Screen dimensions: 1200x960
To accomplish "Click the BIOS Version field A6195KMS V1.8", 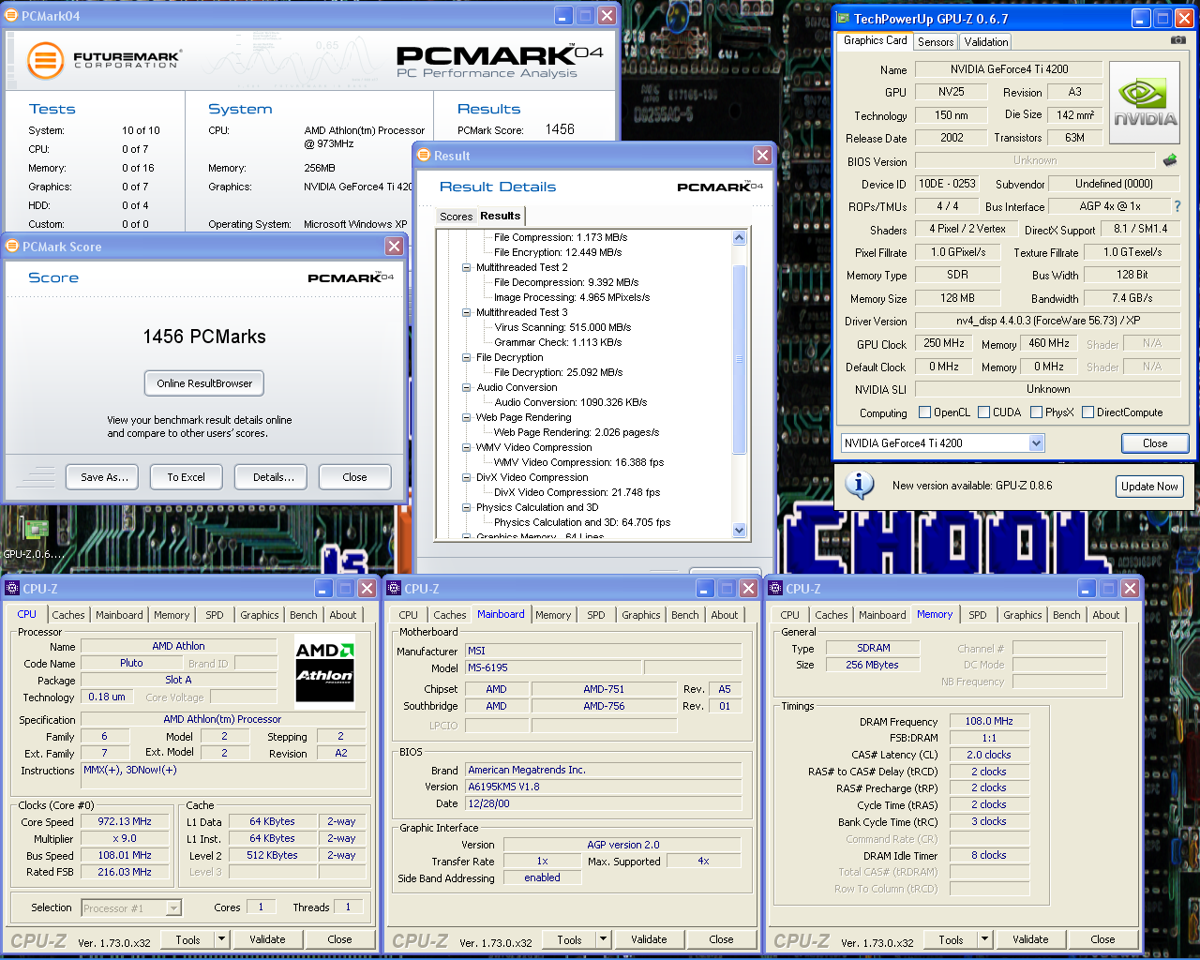I will 604,787.
